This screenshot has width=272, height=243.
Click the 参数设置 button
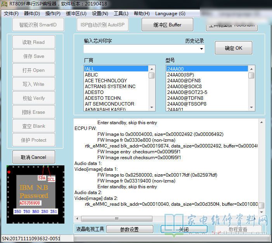pos(129,229)
